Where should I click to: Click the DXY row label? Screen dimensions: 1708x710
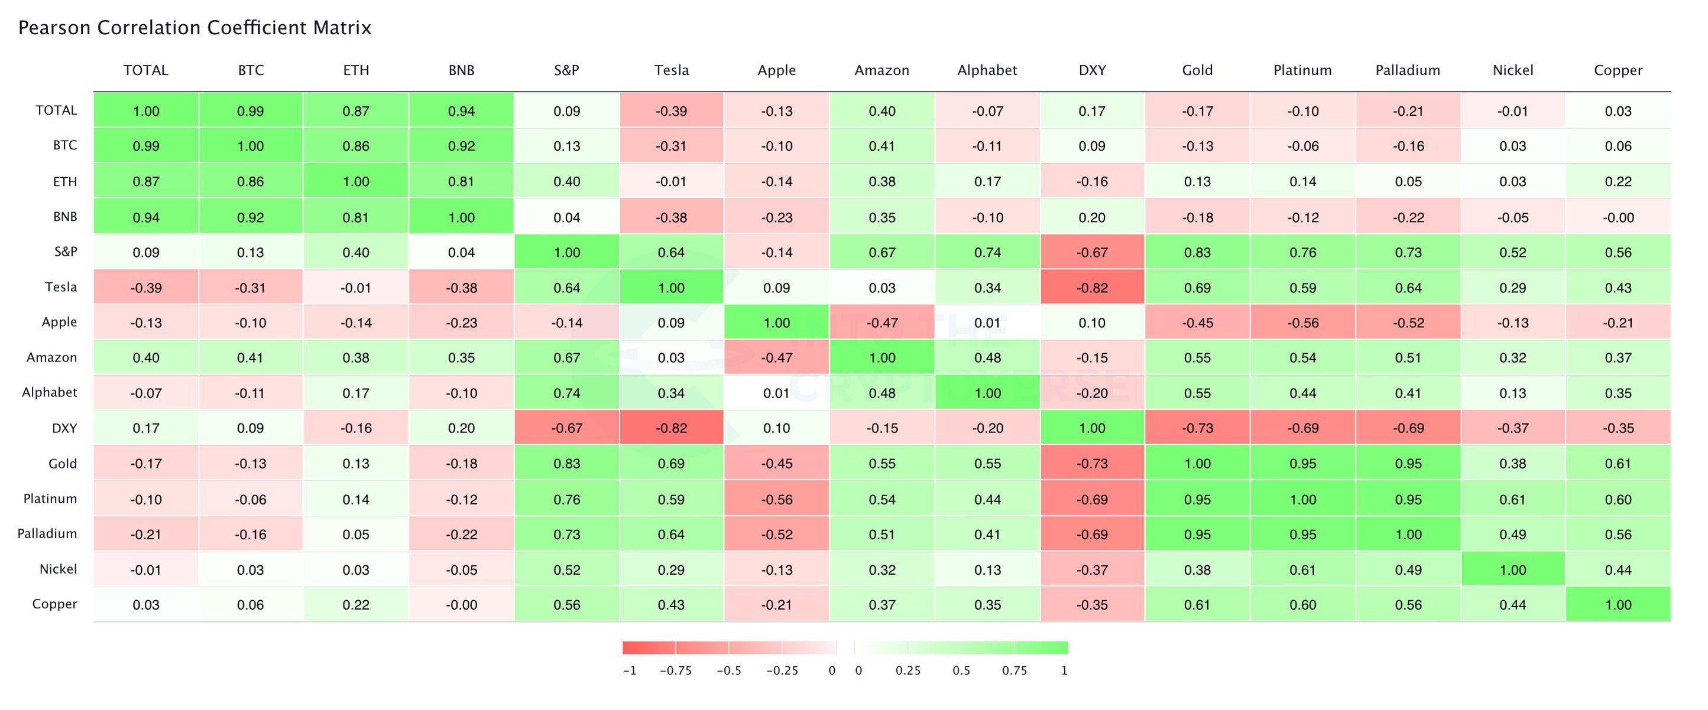[x=64, y=428]
